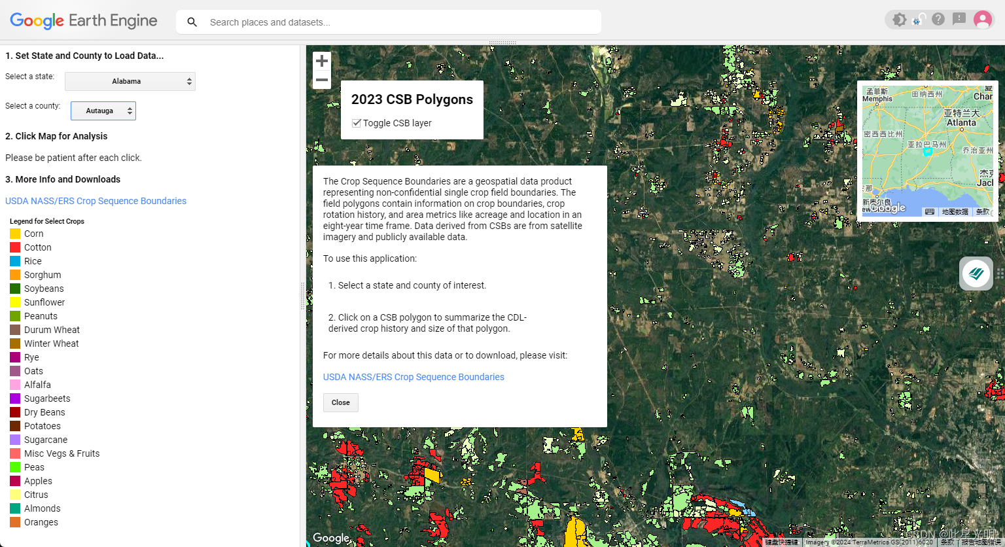Screen dimensions: 1005x547
Task: Click the 2023 CSB Polygons title
Action: [x=412, y=99]
